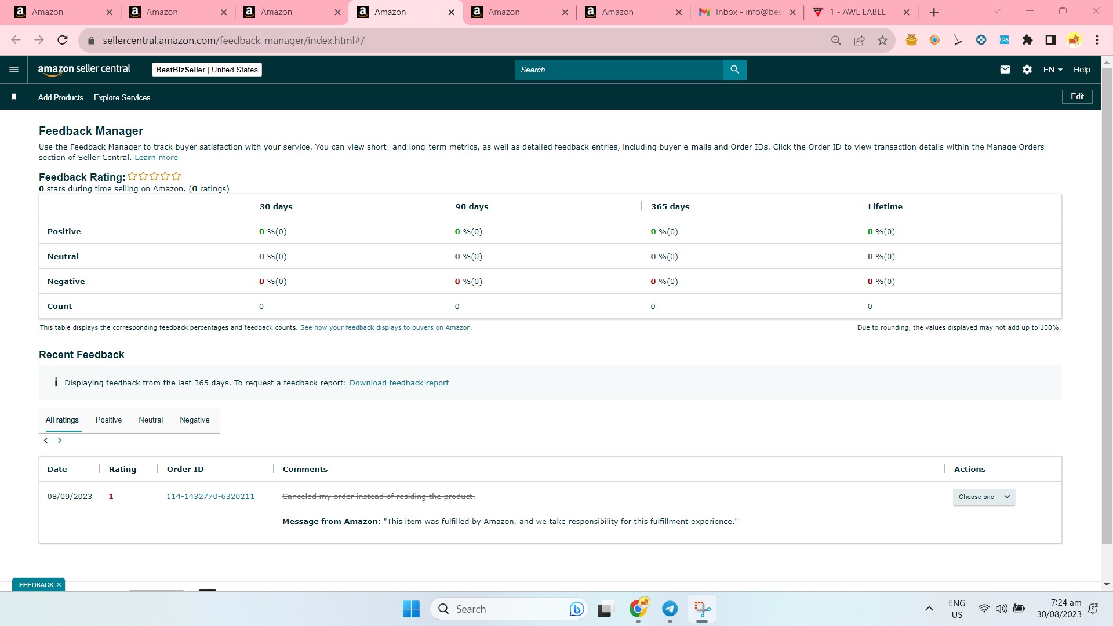
Task: Open order ID 114-1432770-6320211
Action: [210, 496]
